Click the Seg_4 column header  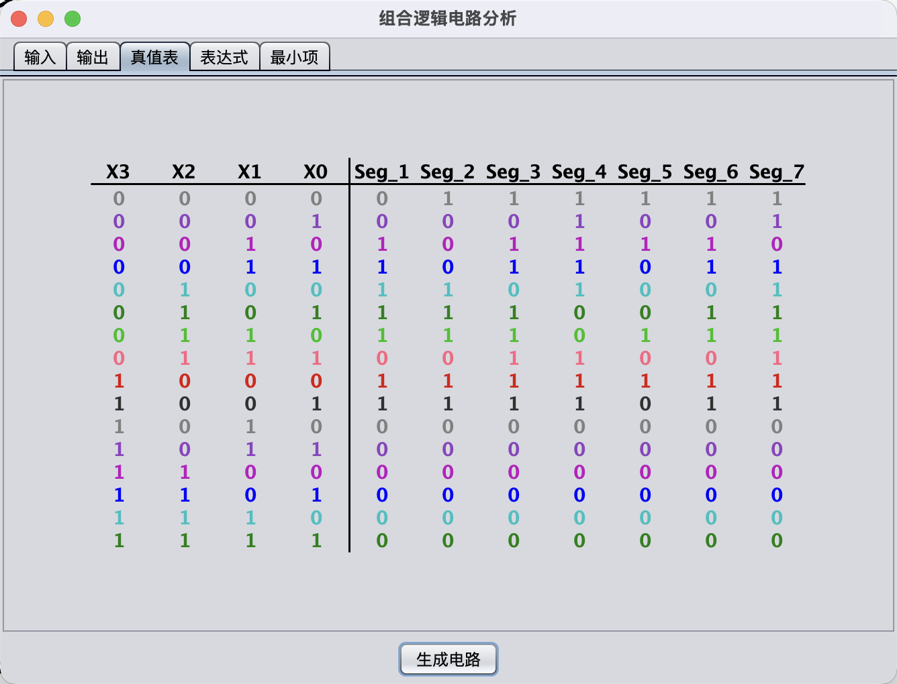point(579,172)
